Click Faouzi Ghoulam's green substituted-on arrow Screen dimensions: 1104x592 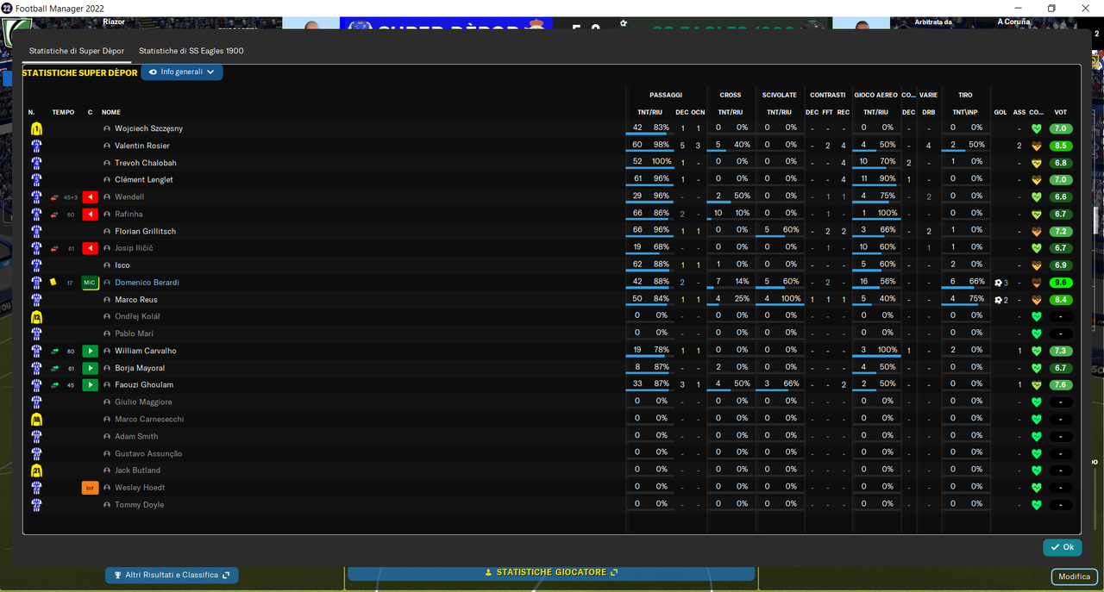tap(90, 385)
